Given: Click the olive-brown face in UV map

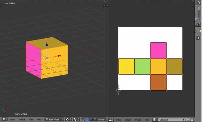Looking at the screenshot, I should point(175,66).
